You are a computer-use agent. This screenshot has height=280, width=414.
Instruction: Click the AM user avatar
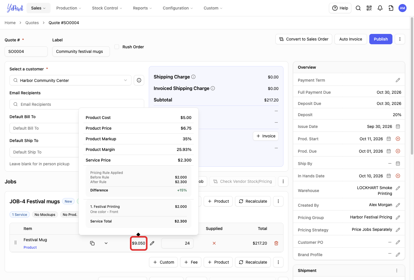(402, 8)
